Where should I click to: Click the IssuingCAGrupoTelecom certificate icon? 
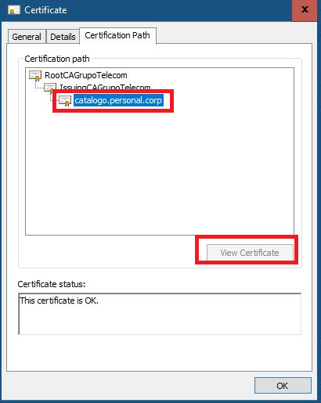[x=50, y=87]
